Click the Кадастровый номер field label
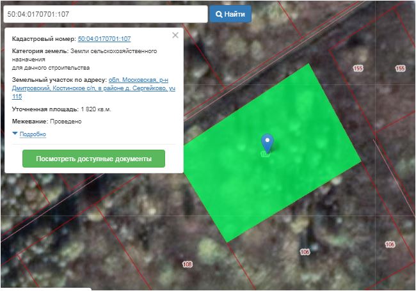Screen dimensions: 416x291 (x=44, y=39)
